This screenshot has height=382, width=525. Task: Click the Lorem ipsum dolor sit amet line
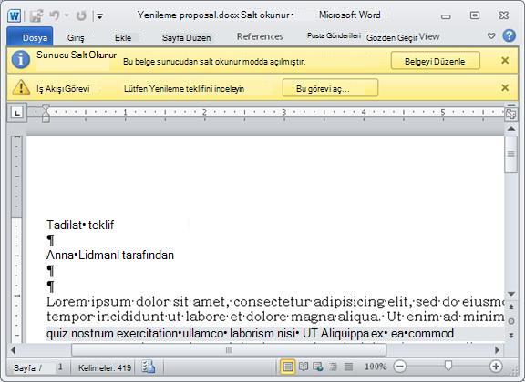point(275,302)
